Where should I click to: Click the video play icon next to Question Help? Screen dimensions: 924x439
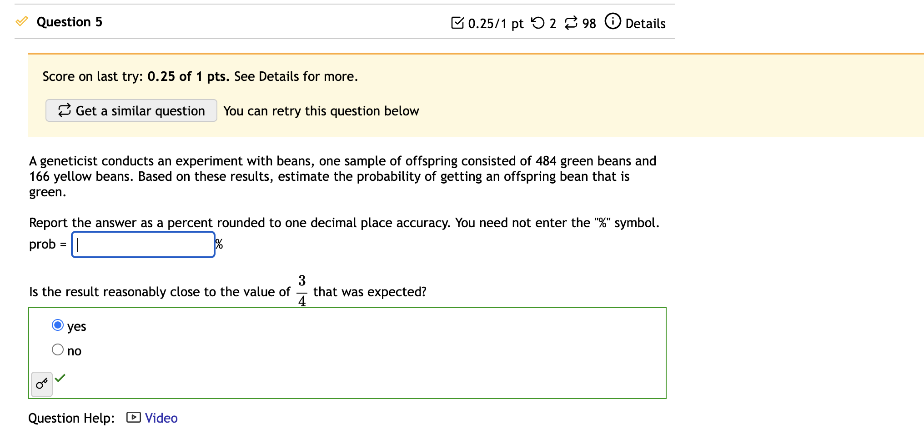(x=133, y=417)
